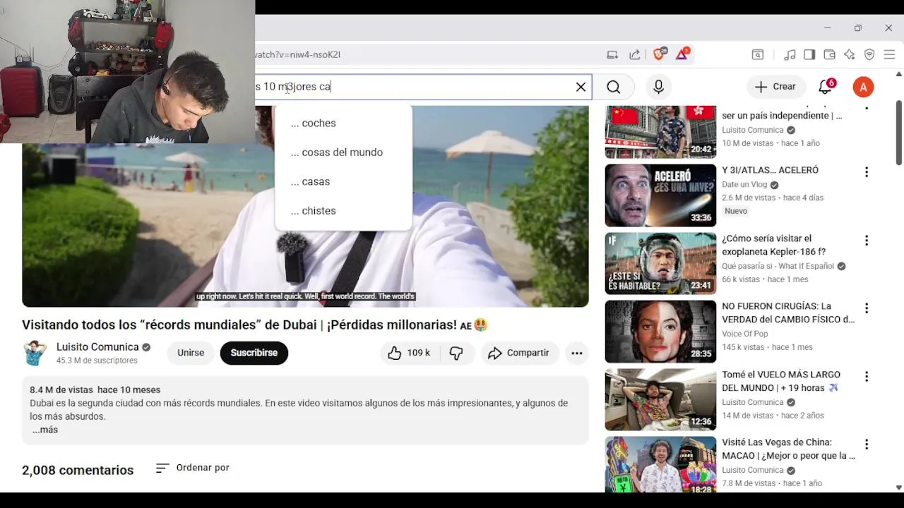Click the scrollbar down arrow on the page
Screen dimensions: 904x508
[x=899, y=488]
